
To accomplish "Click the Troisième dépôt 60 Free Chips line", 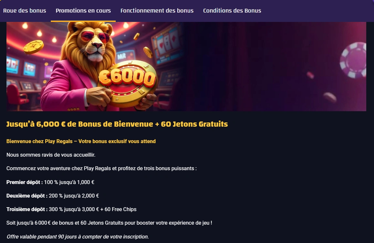I will point(72,209).
